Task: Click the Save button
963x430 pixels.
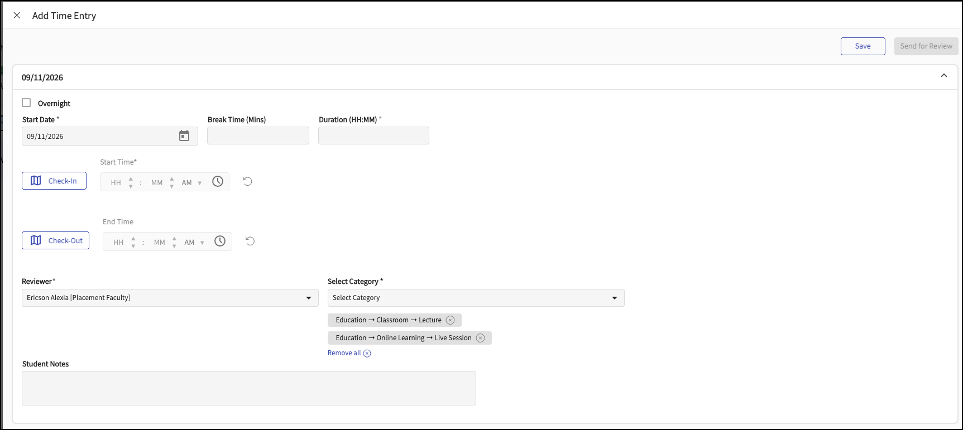Action: click(x=863, y=46)
